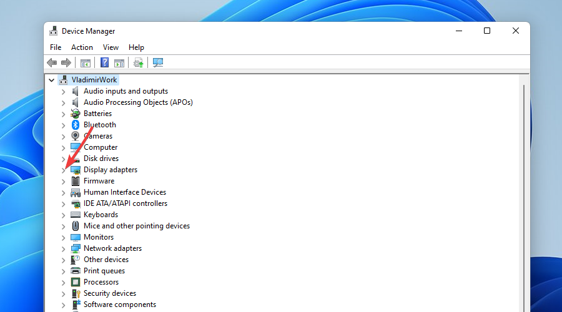Open the View menu
This screenshot has width=562, height=312.
(111, 47)
